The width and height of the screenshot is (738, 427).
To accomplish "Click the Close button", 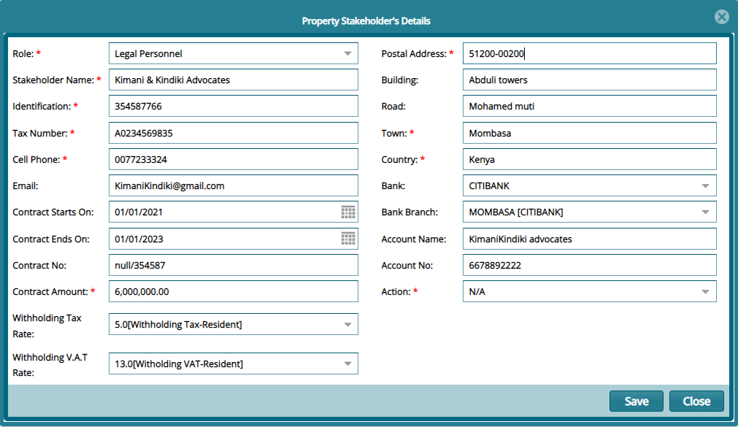I will pyautogui.click(x=696, y=401).
